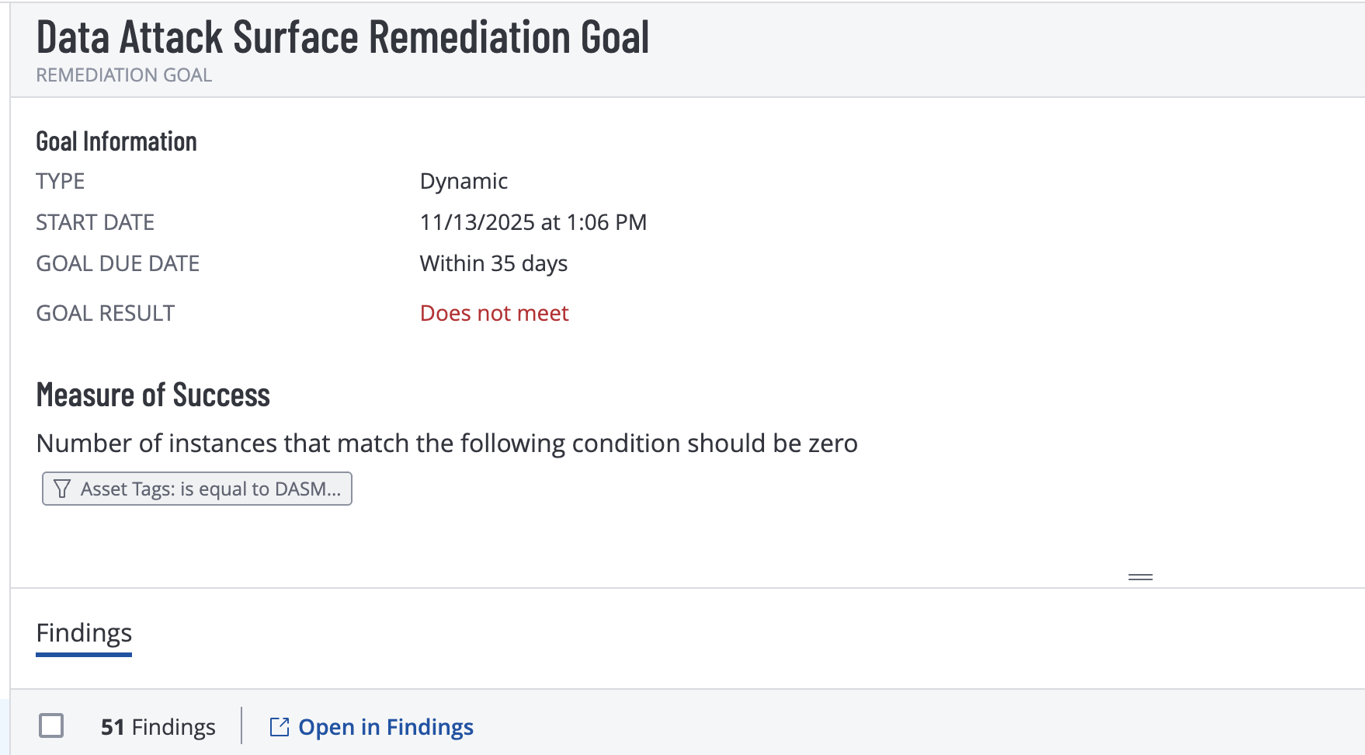Click the external link icon beside Open in Findings

(x=279, y=727)
